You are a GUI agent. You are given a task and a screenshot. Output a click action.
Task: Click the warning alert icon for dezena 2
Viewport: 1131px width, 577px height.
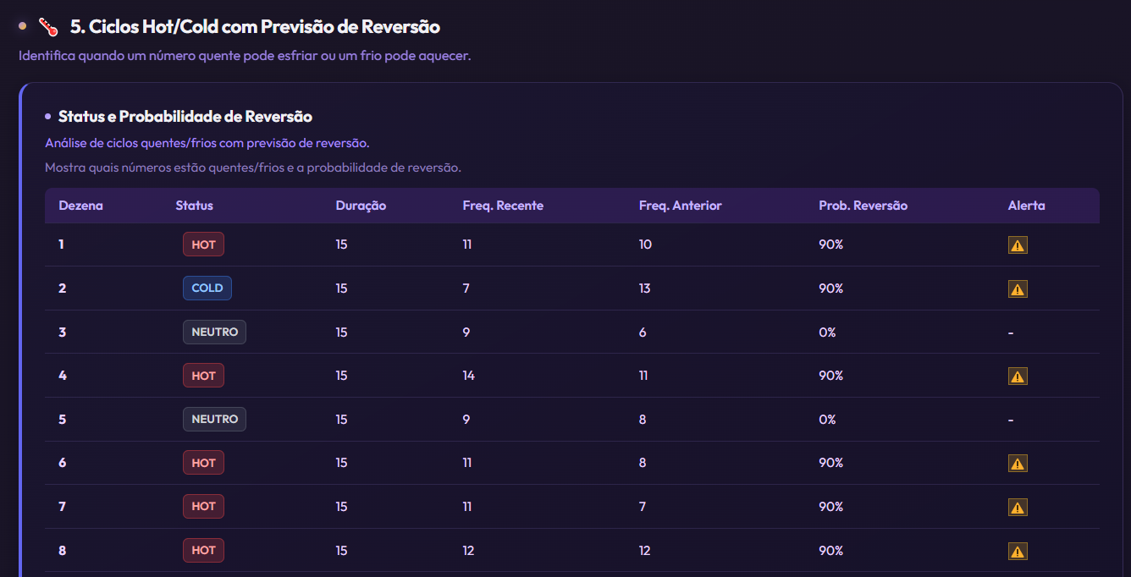(x=1017, y=288)
